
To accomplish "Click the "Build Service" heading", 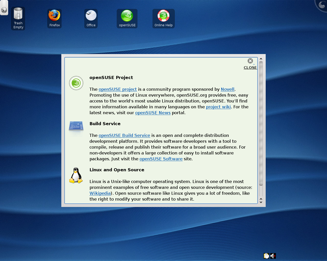I will (x=105, y=124).
